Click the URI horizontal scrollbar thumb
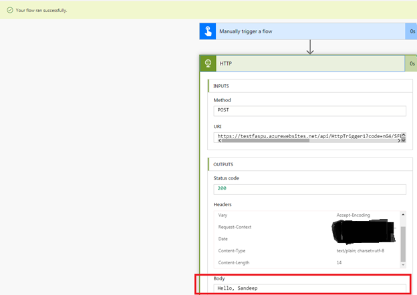This screenshot has height=295, width=417. [265, 141]
